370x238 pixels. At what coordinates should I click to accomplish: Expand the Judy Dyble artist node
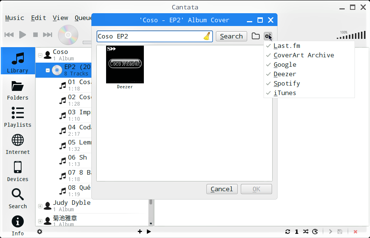[40, 206]
